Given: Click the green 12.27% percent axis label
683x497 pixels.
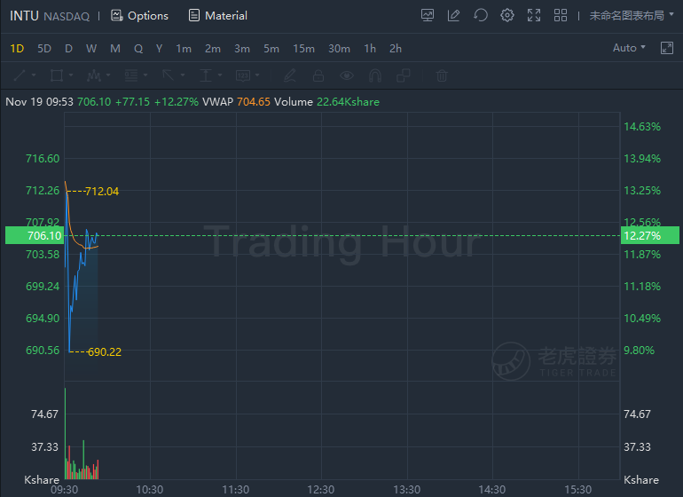Looking at the screenshot, I should coord(650,235).
